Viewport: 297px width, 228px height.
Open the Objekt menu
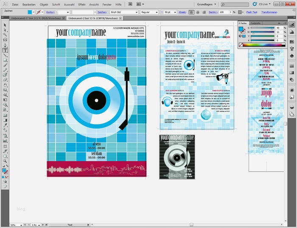44,4
